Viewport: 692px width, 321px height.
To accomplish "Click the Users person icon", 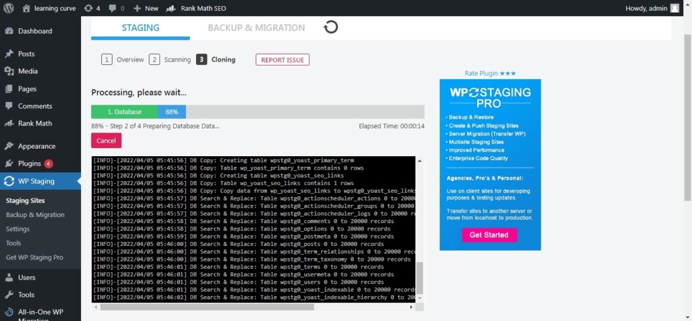I will pos(9,277).
